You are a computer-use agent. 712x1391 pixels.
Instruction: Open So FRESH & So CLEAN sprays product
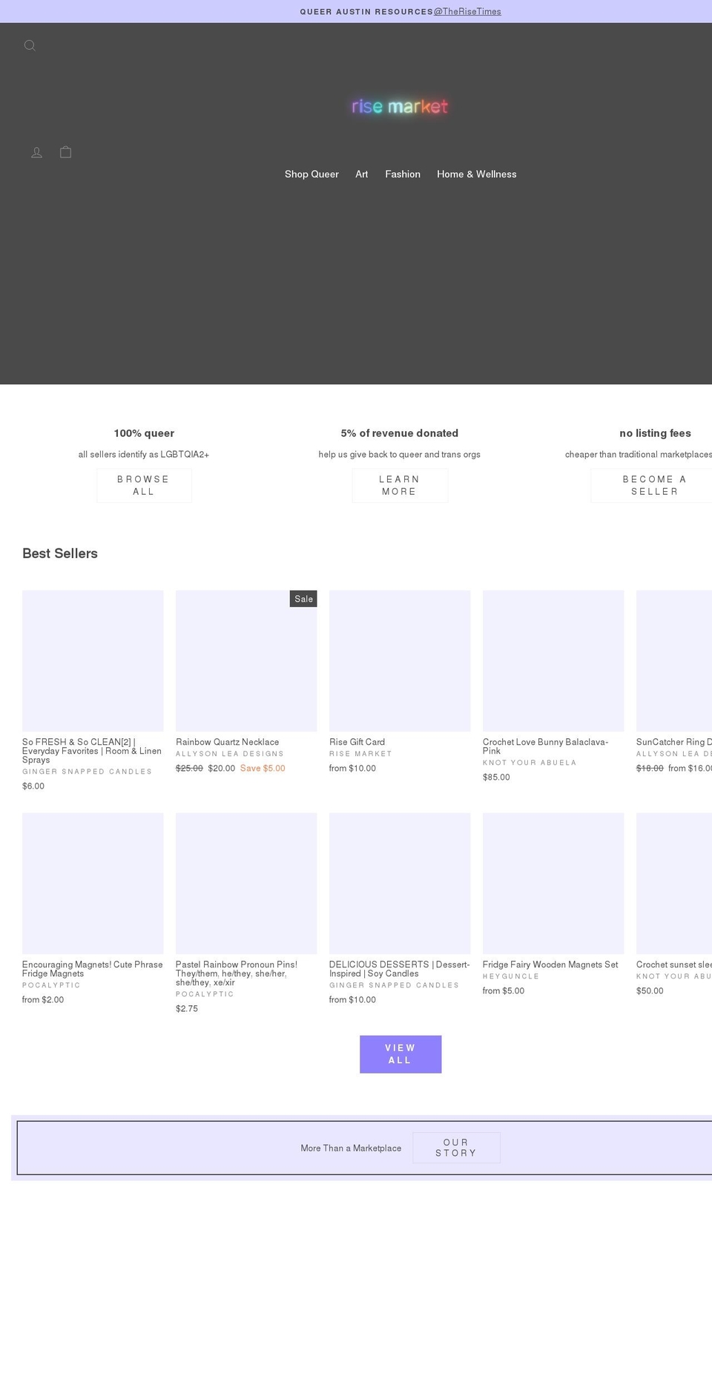pyautogui.click(x=92, y=751)
